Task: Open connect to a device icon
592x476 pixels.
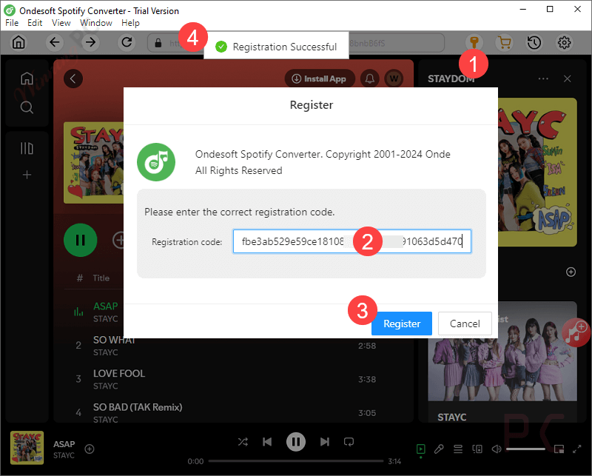Action: [x=477, y=449]
